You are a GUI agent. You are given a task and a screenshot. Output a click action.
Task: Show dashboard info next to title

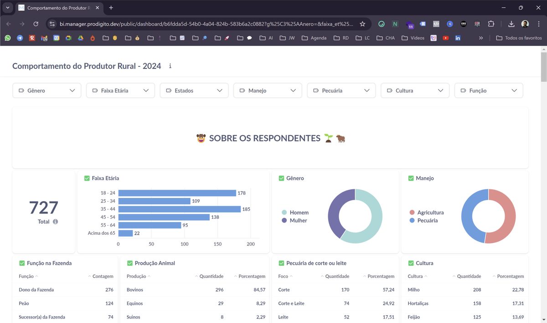pyautogui.click(x=170, y=66)
